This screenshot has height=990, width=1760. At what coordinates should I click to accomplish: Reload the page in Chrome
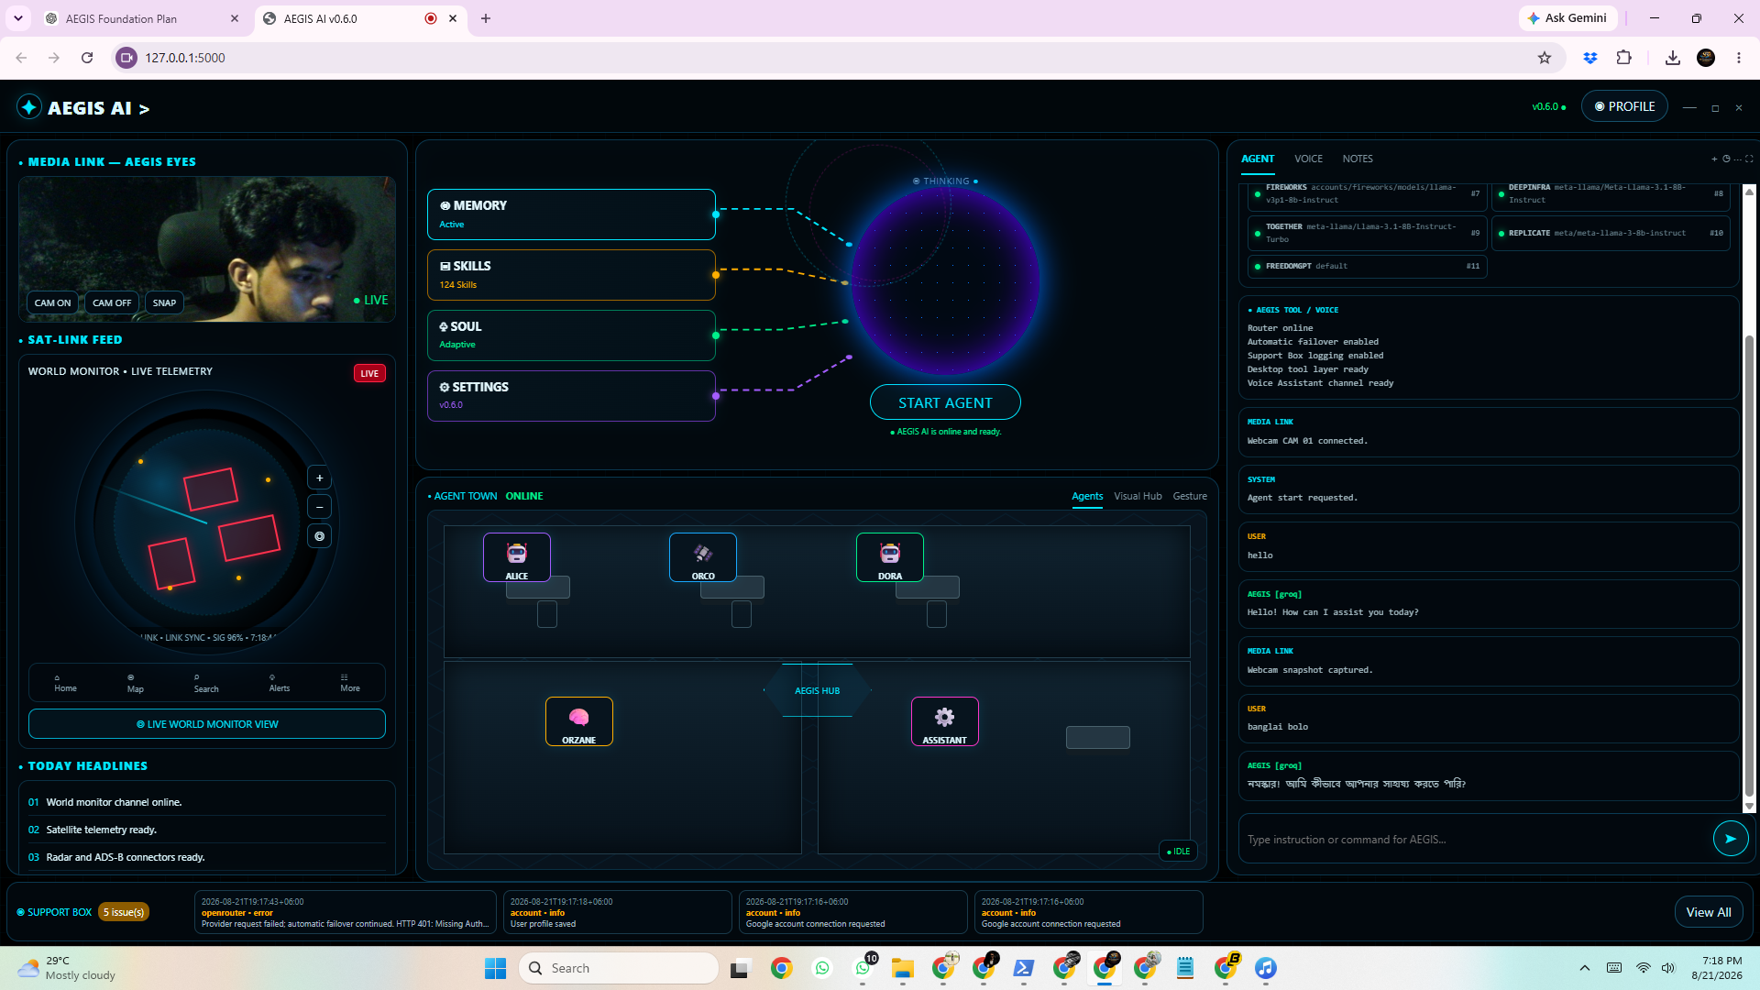(87, 58)
